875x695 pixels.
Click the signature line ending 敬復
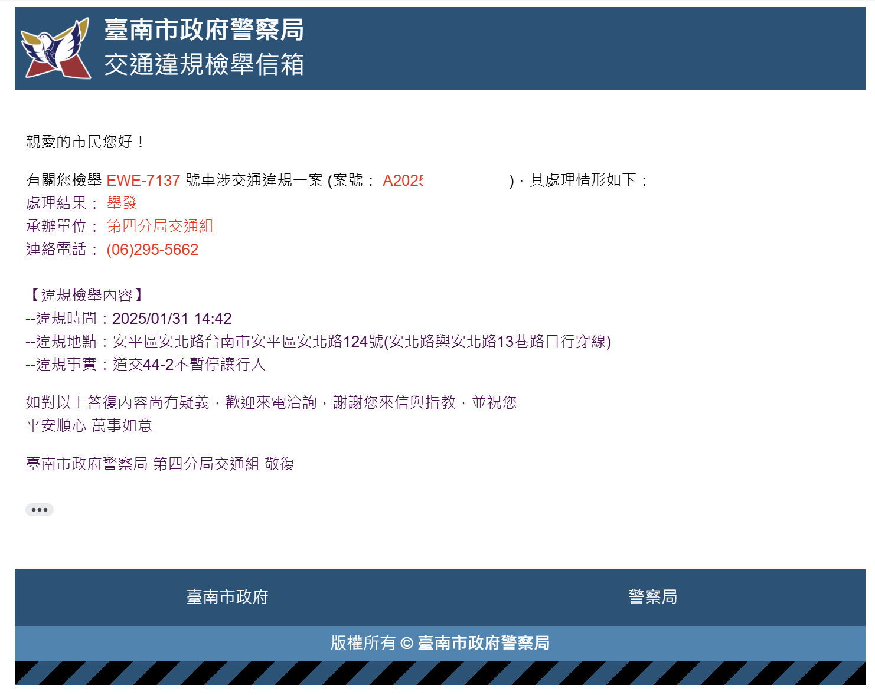(x=160, y=464)
